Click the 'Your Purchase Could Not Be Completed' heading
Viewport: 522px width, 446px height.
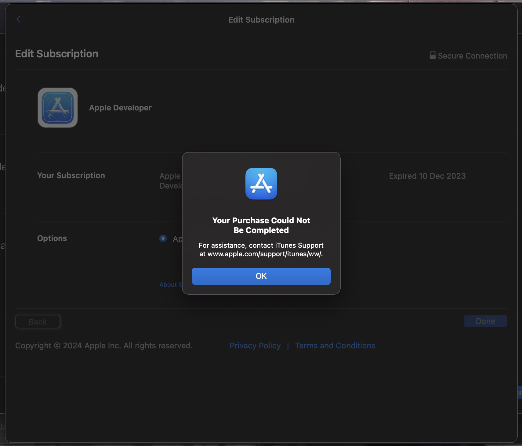[x=261, y=225]
